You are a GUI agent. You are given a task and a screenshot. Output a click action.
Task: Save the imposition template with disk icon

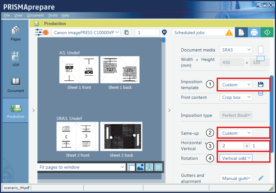point(261,84)
